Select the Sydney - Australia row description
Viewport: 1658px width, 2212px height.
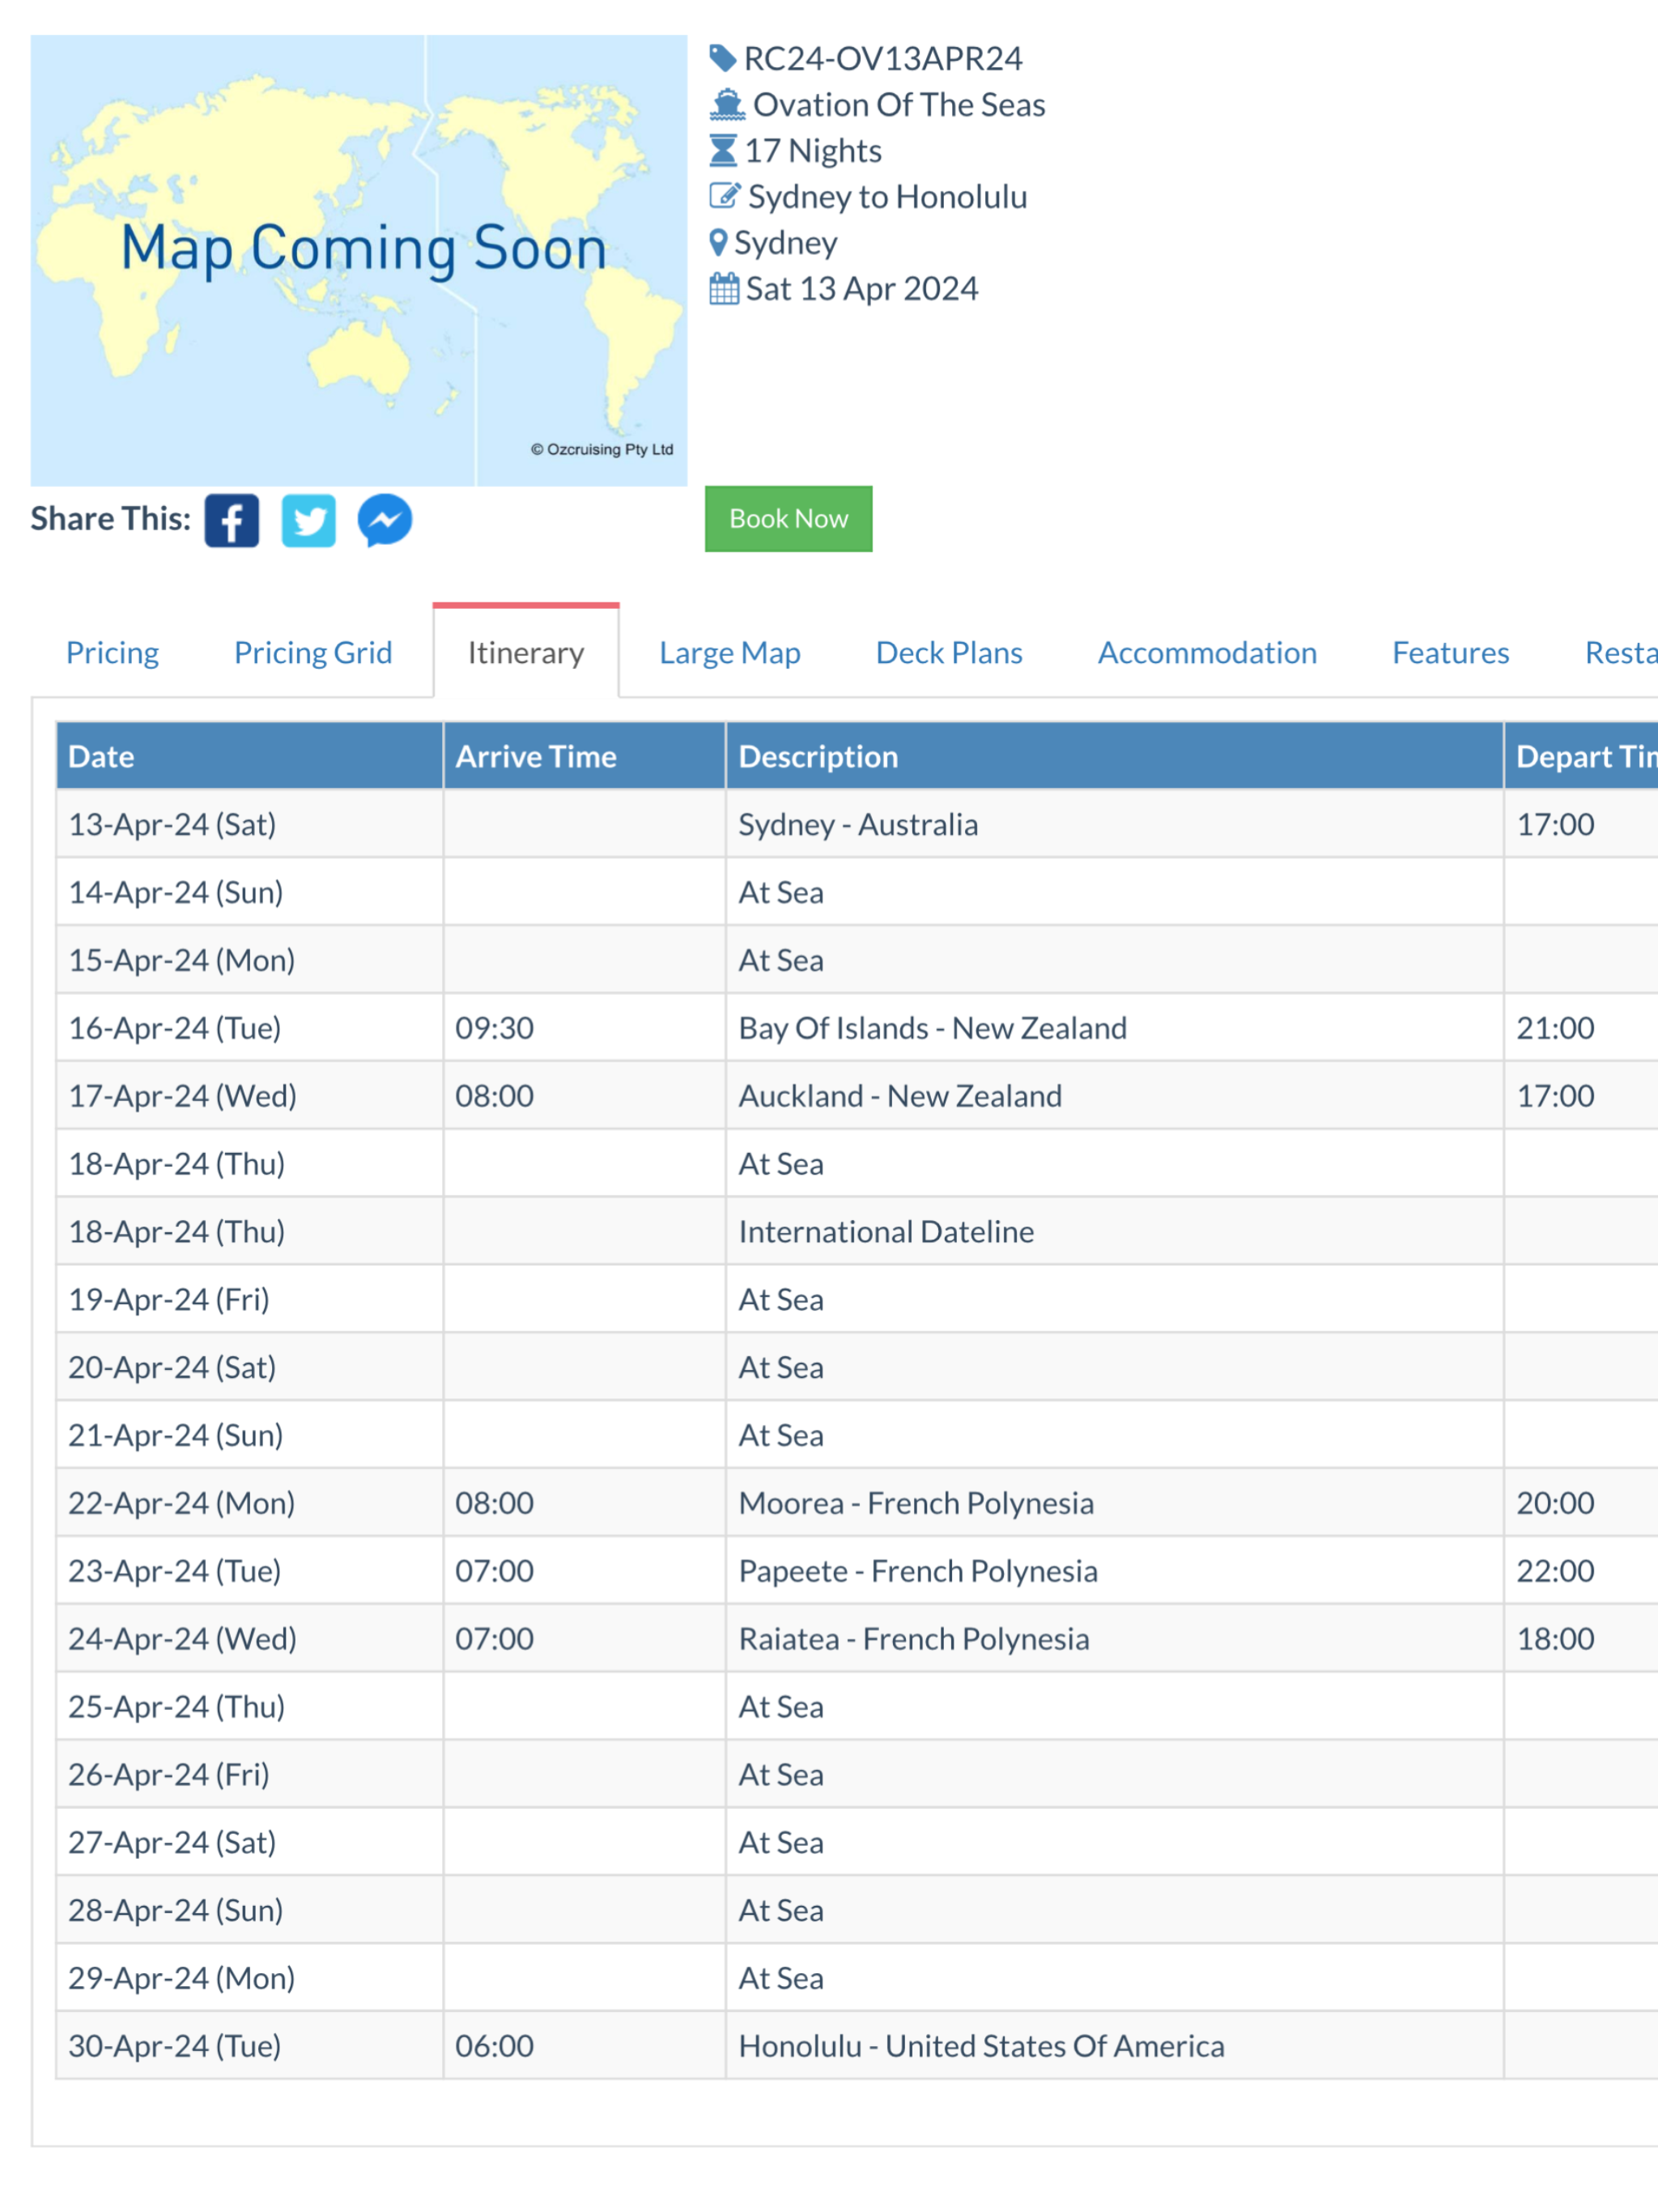click(858, 825)
